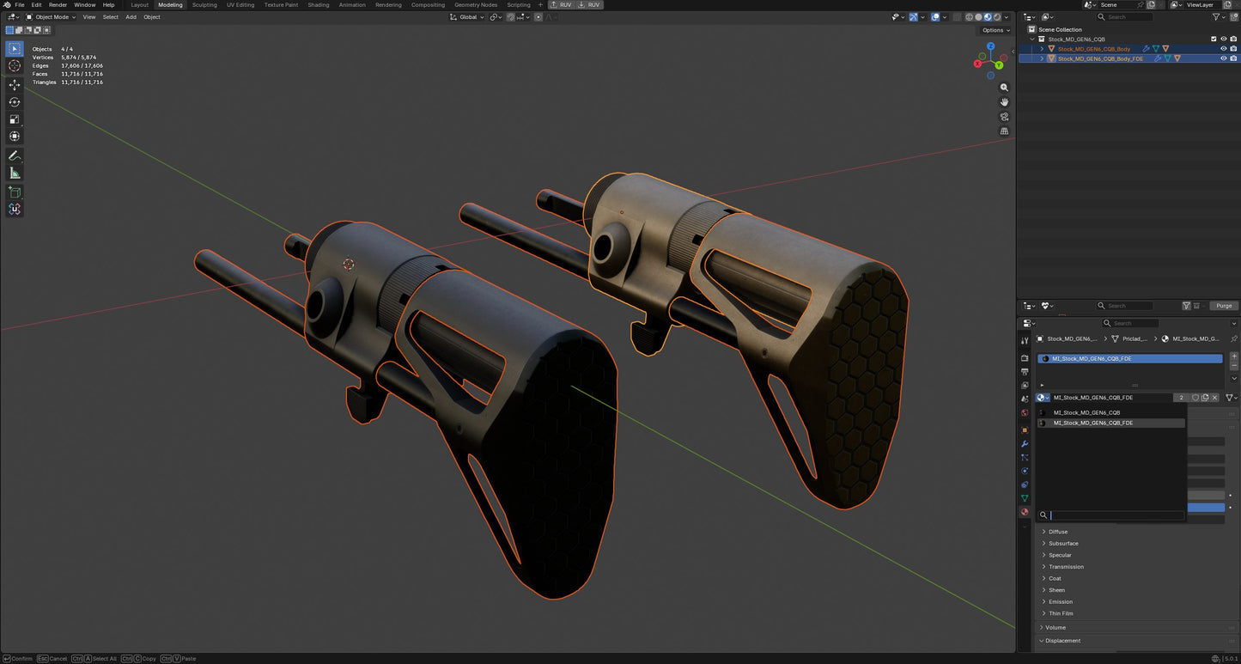Viewport: 1241px width, 664px height.
Task: Open the Scene properties tab
Action: point(1025,399)
